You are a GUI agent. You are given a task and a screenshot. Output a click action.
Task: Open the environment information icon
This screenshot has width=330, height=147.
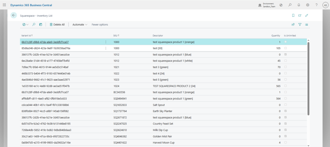[260, 5]
